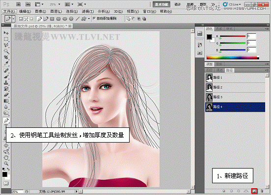The height and width of the screenshot is (195, 271).
Task: Select the Gradient tool
Action: pos(6,101)
